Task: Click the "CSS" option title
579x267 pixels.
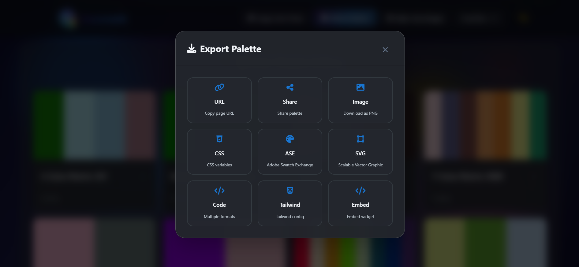Action: click(219, 154)
